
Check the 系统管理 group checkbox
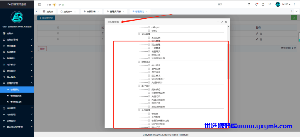(139, 34)
